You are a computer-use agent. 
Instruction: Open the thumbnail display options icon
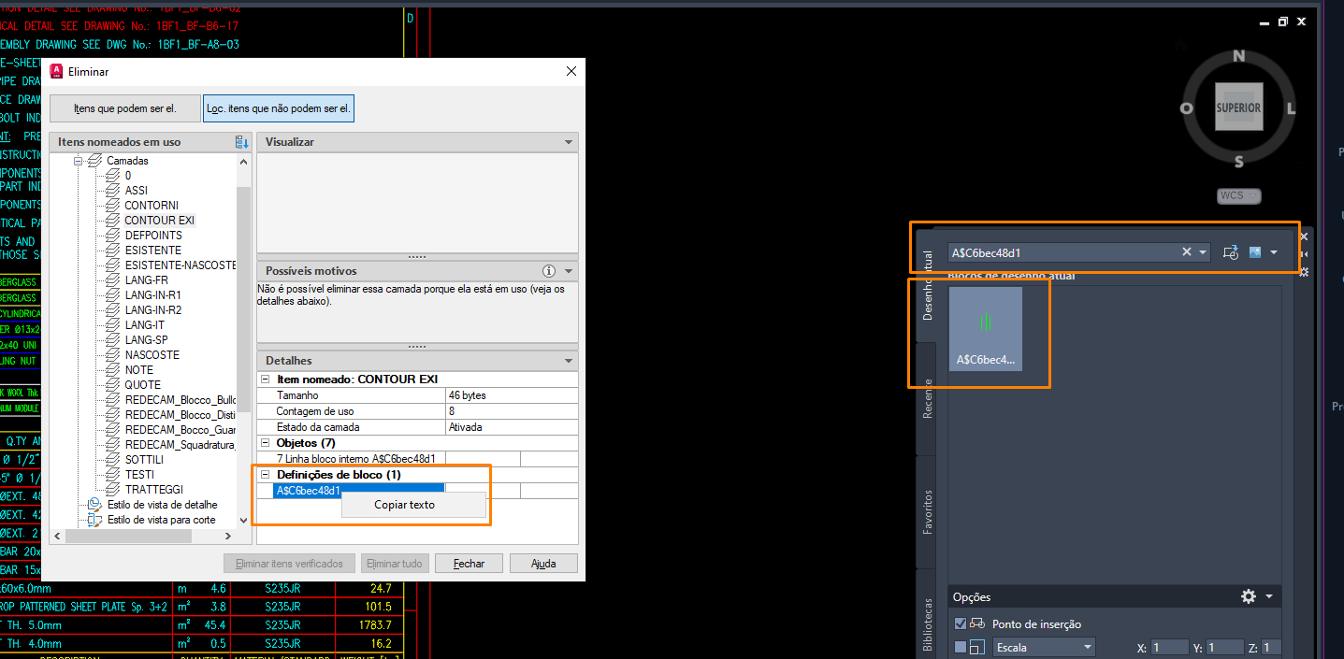(1255, 252)
